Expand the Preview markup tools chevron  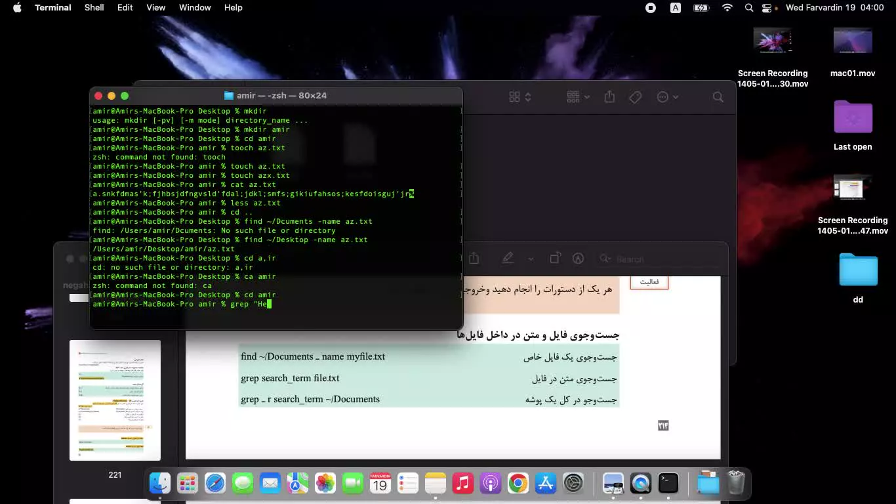[x=531, y=259]
